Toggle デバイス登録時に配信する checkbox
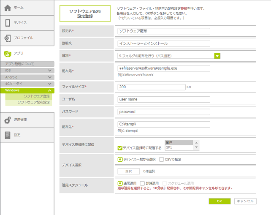The image size is (271, 215). pyautogui.click(x=120, y=148)
